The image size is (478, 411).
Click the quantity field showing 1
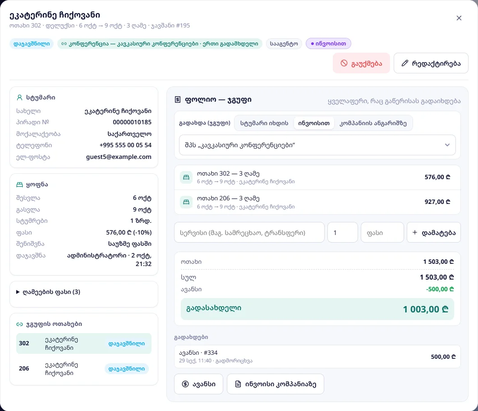[342, 233]
